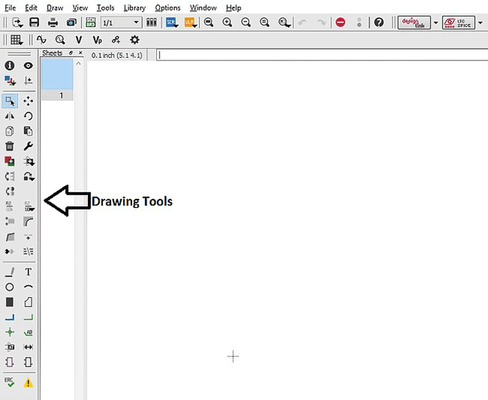Expand the design link dropdown arrow
Viewport: 488px width, 400px height.
coord(436,23)
